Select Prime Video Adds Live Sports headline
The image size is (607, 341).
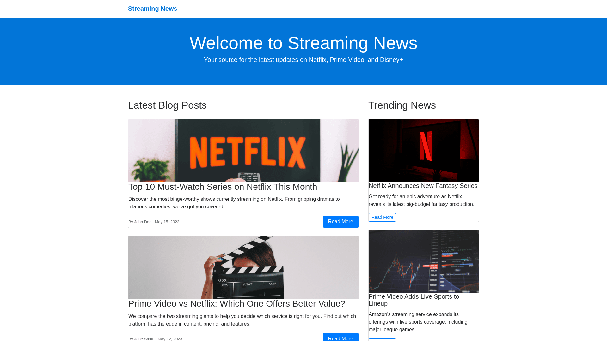pos(414,300)
